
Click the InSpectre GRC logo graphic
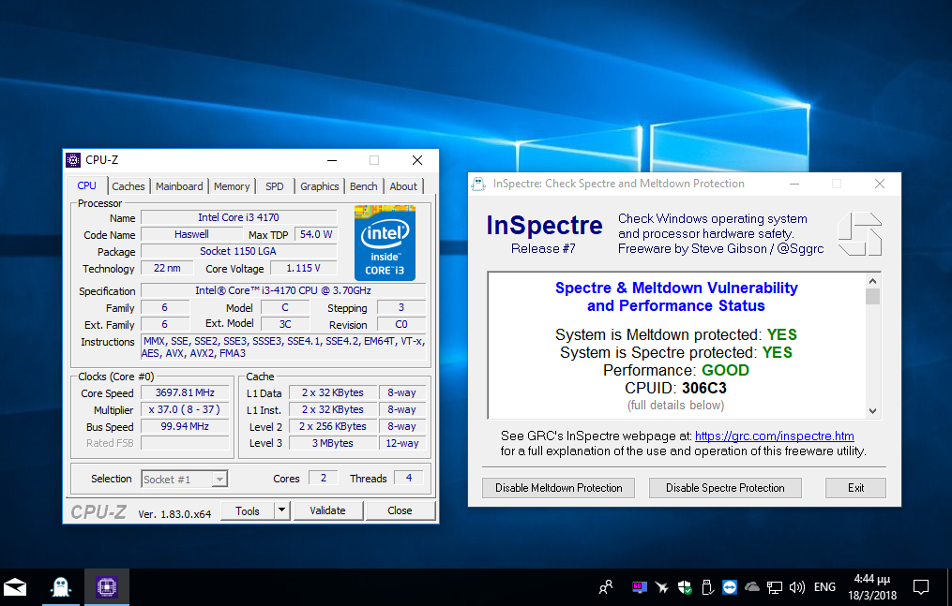[x=859, y=234]
